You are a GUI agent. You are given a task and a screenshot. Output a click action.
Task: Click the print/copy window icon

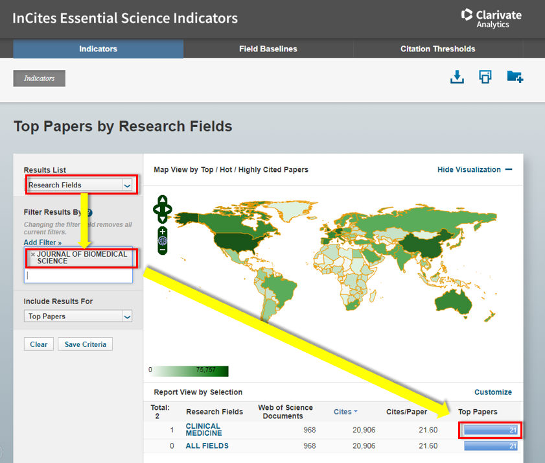tap(485, 77)
